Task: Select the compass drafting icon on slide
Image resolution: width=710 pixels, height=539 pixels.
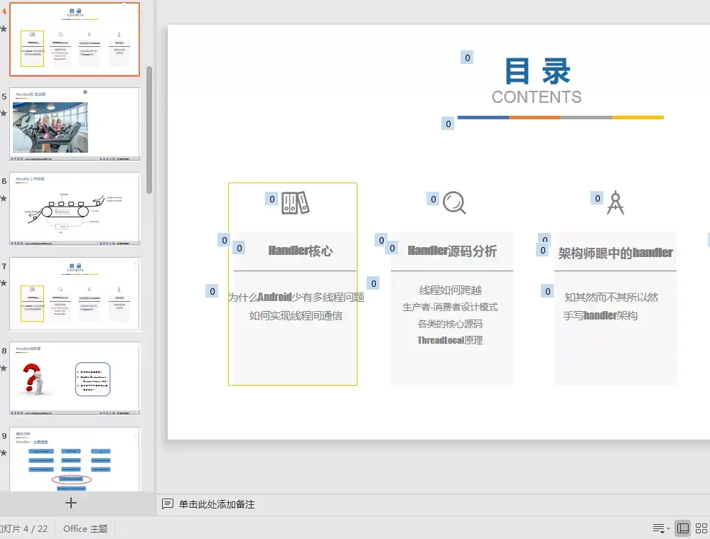Action: tap(615, 202)
